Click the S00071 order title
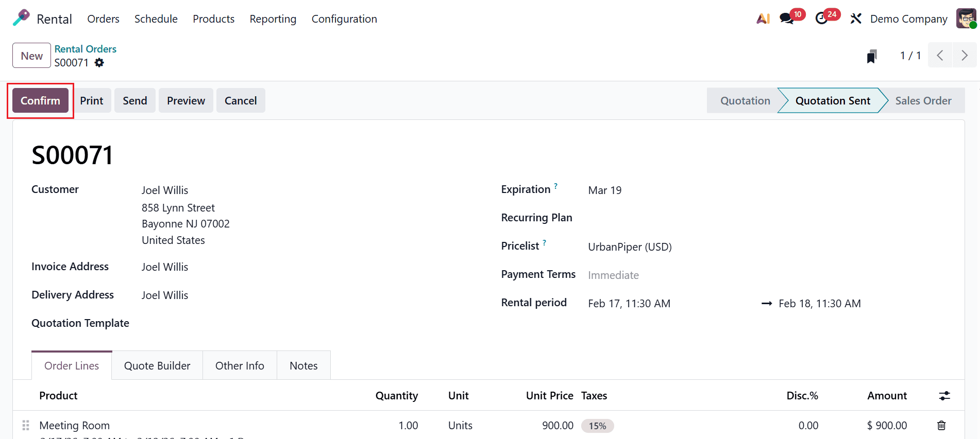 [72, 155]
